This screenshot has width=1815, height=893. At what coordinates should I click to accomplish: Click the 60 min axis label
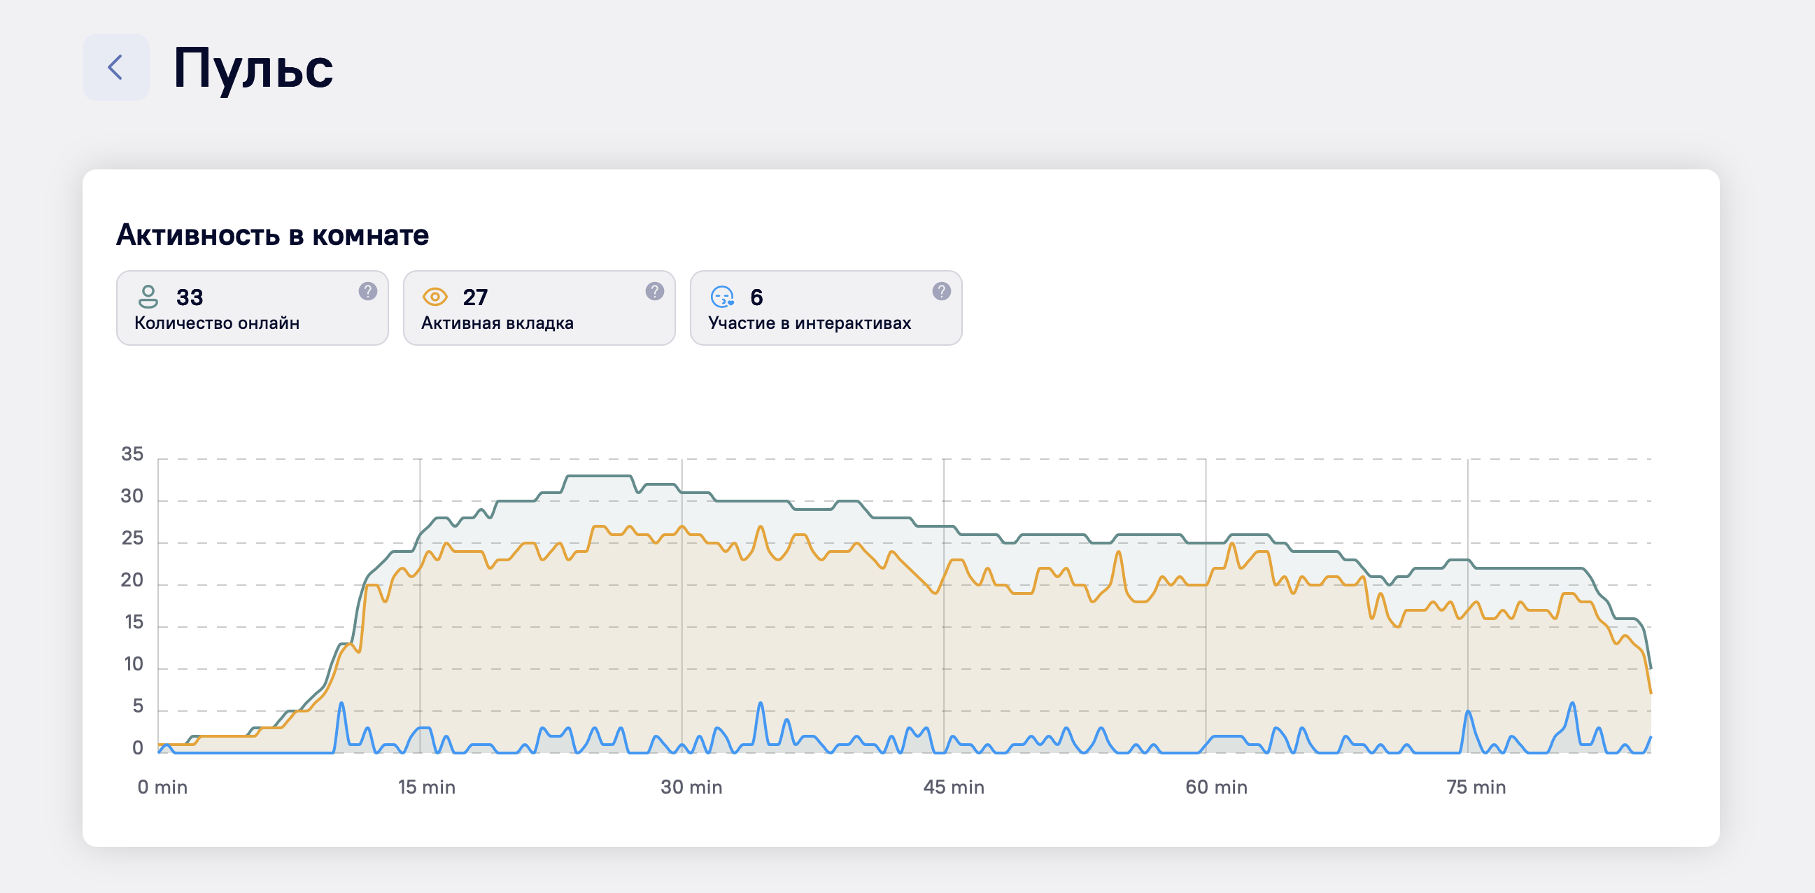pos(1215,787)
